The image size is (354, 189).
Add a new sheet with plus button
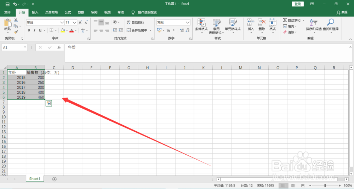[x=55, y=179]
